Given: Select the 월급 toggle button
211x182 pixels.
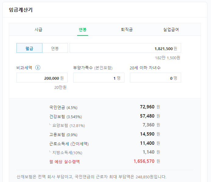Looking at the screenshot, I should pyautogui.click(x=29, y=48).
